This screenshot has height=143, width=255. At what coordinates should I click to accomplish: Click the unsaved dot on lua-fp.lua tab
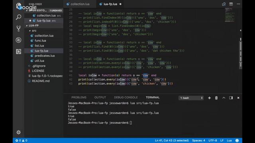pos(120,4)
